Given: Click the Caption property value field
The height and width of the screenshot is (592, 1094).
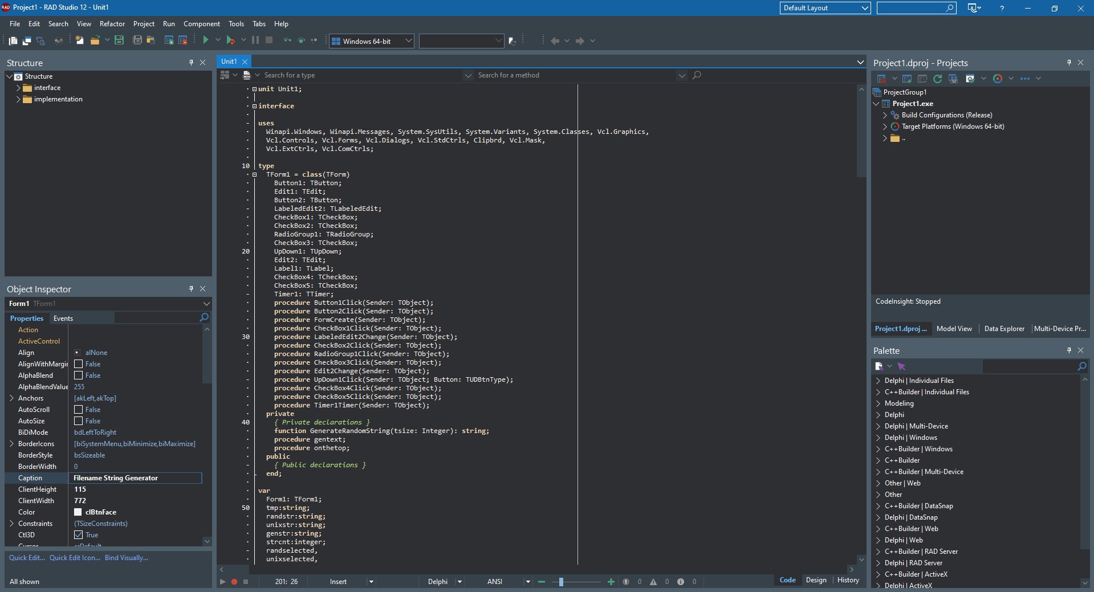Looking at the screenshot, I should click(136, 478).
